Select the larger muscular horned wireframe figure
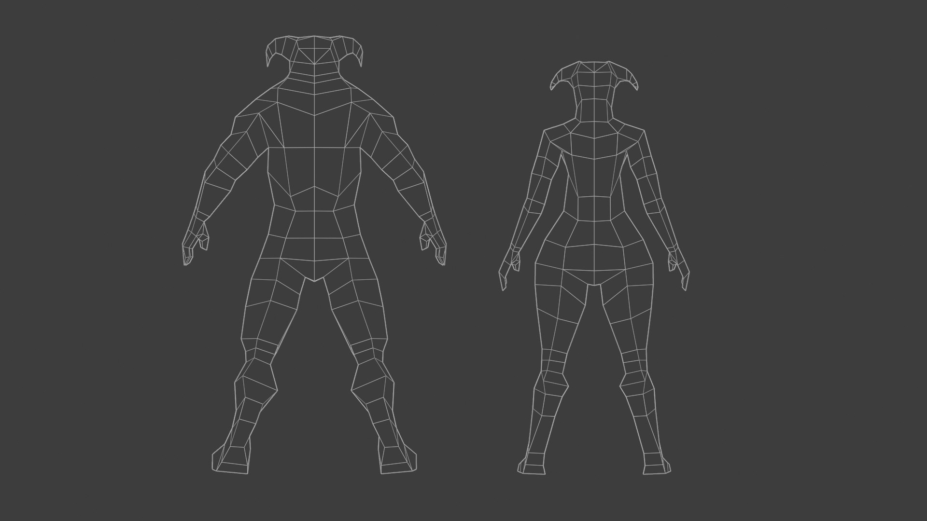The height and width of the screenshot is (521, 927). [314, 256]
